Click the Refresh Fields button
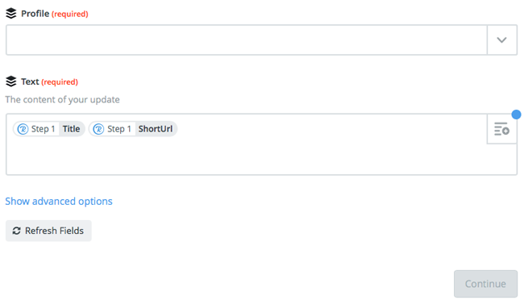524x304 pixels. [48, 231]
